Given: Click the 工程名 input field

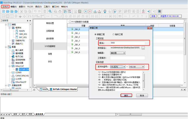Looking at the screenshot, I should coord(127,43).
